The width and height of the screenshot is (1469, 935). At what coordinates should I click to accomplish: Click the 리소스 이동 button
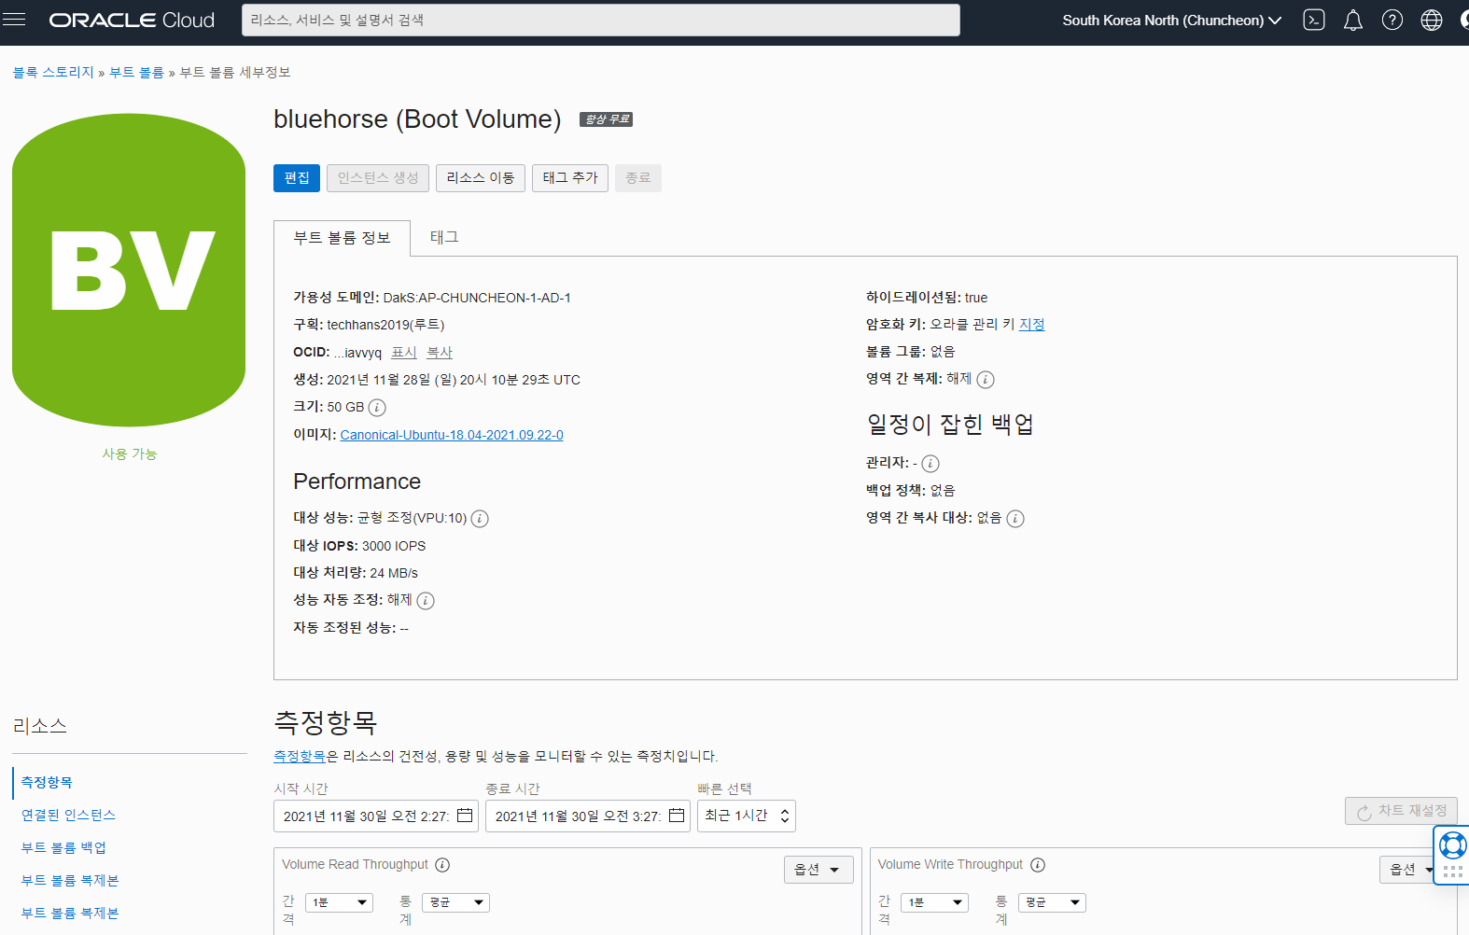481,178
